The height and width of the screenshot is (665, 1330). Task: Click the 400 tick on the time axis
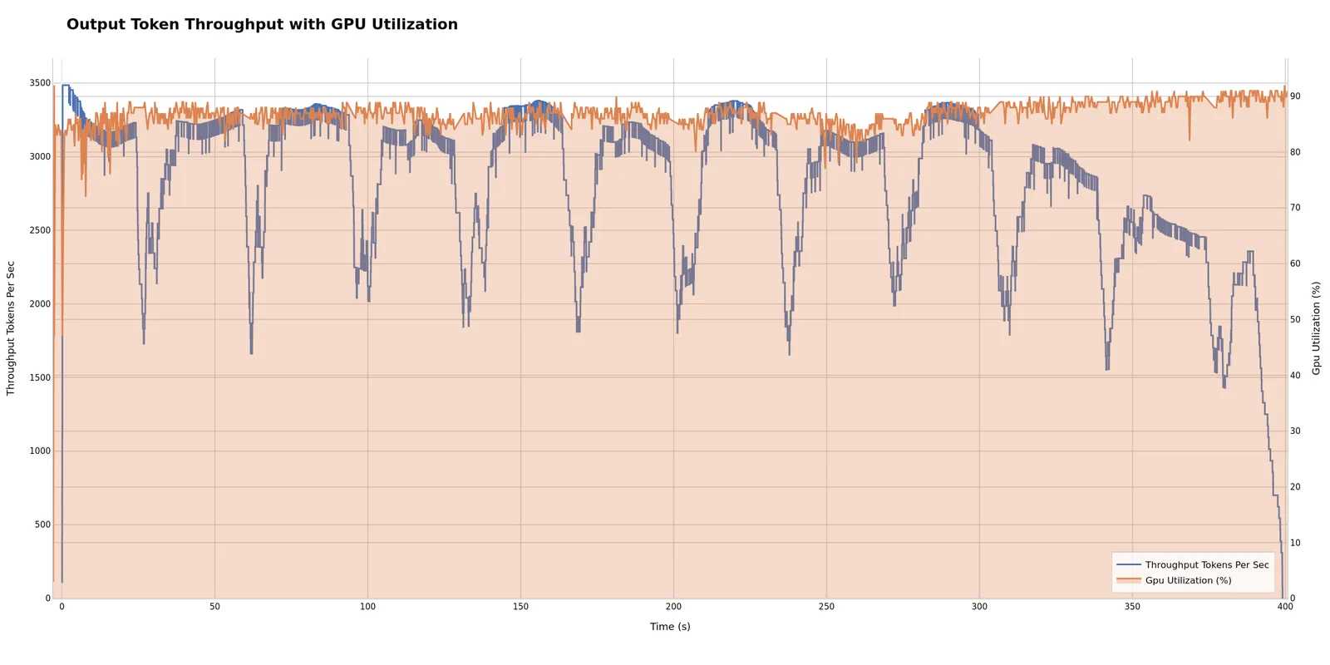tap(1285, 607)
